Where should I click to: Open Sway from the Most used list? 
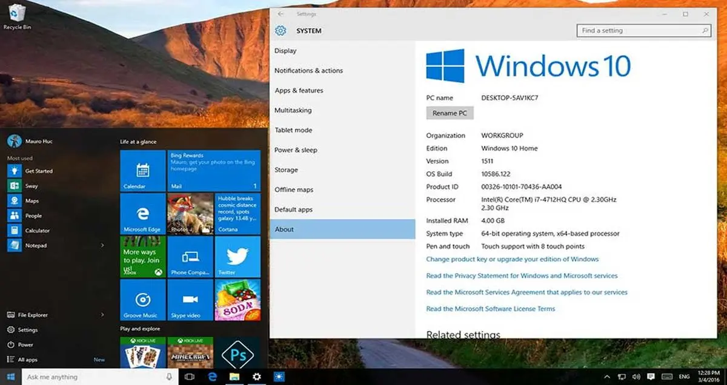click(32, 186)
